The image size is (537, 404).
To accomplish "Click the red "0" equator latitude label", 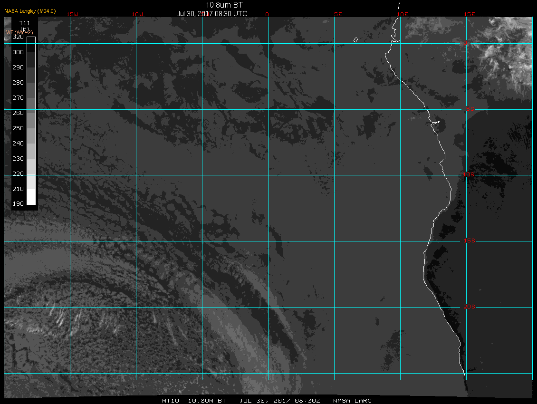I will (x=465, y=43).
